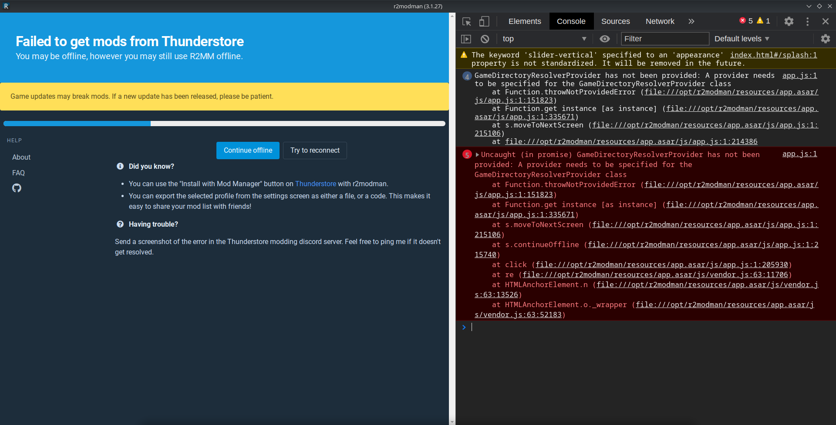Open console settings gear icon
This screenshot has width=836, height=425.
coord(825,39)
